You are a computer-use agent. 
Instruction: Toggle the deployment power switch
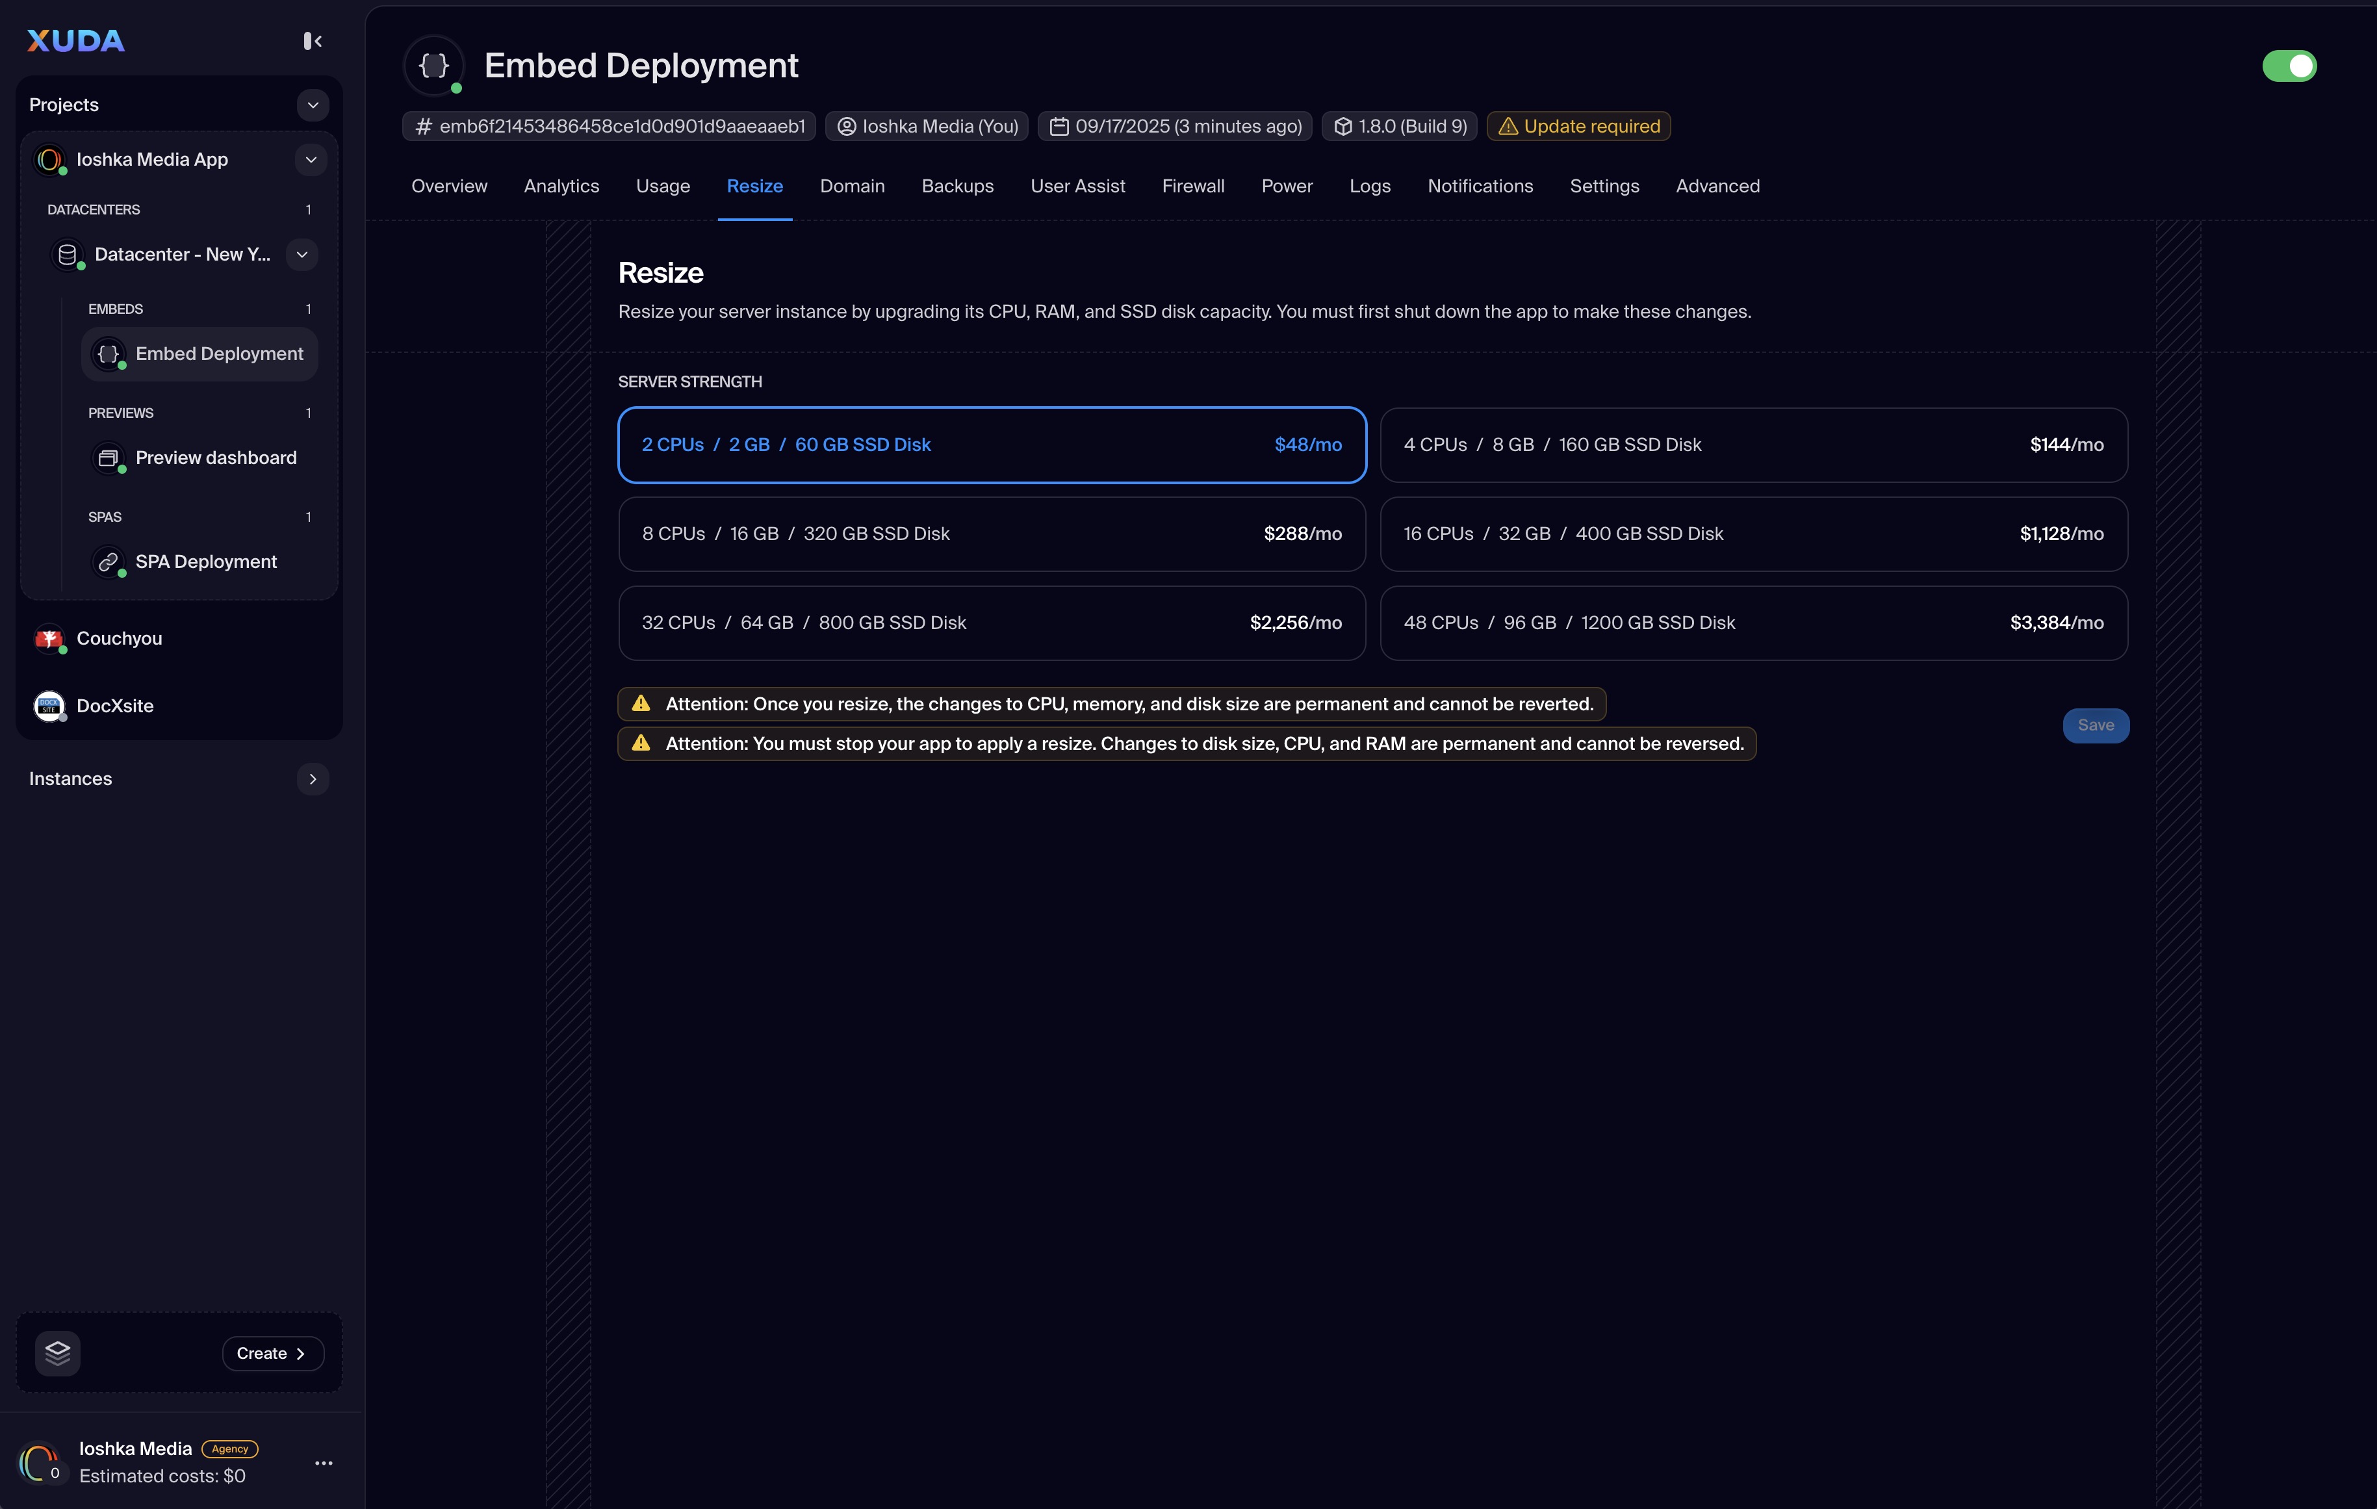(x=2289, y=66)
